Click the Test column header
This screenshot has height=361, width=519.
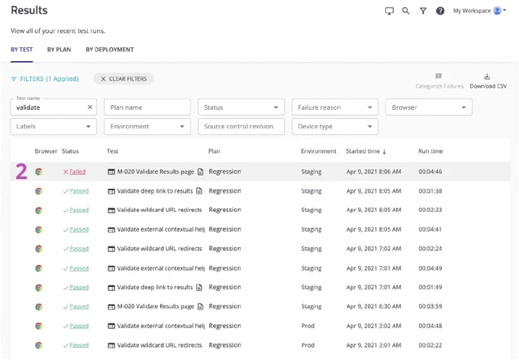click(x=112, y=151)
